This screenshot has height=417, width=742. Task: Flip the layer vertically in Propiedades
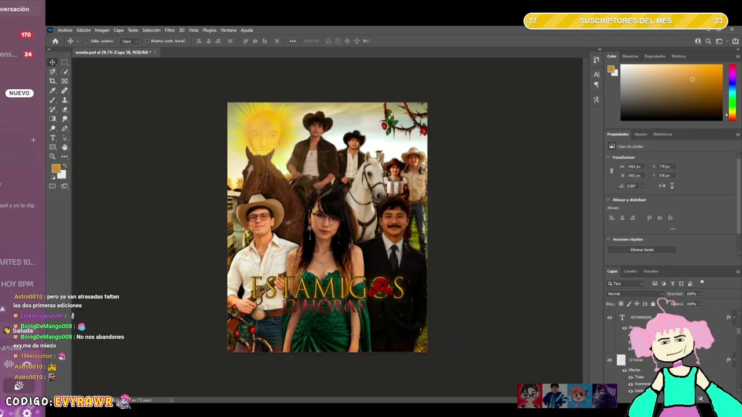(672, 185)
